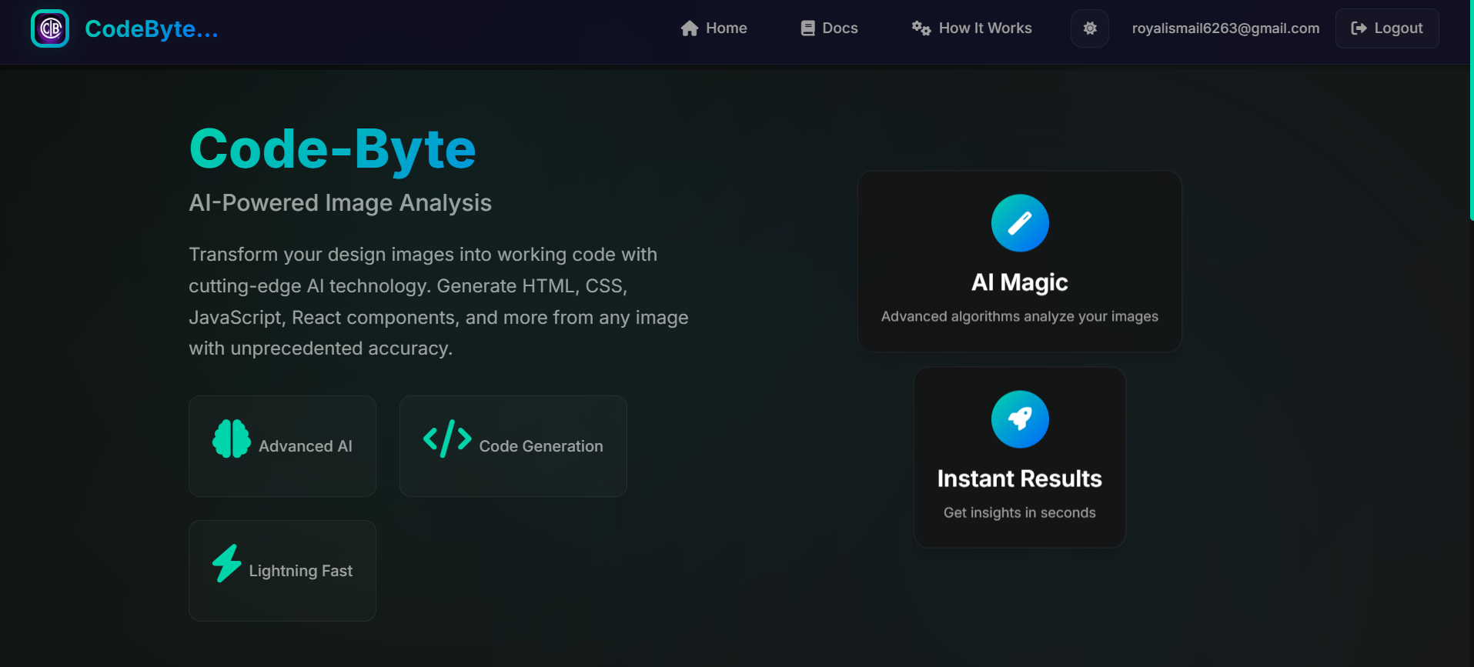
Task: Click the Docs book icon
Action: (x=807, y=28)
